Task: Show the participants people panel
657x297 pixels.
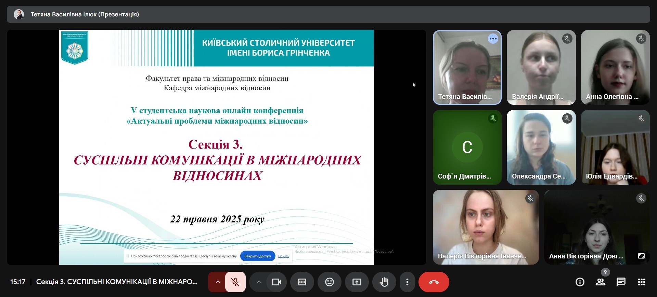Action: click(x=600, y=282)
